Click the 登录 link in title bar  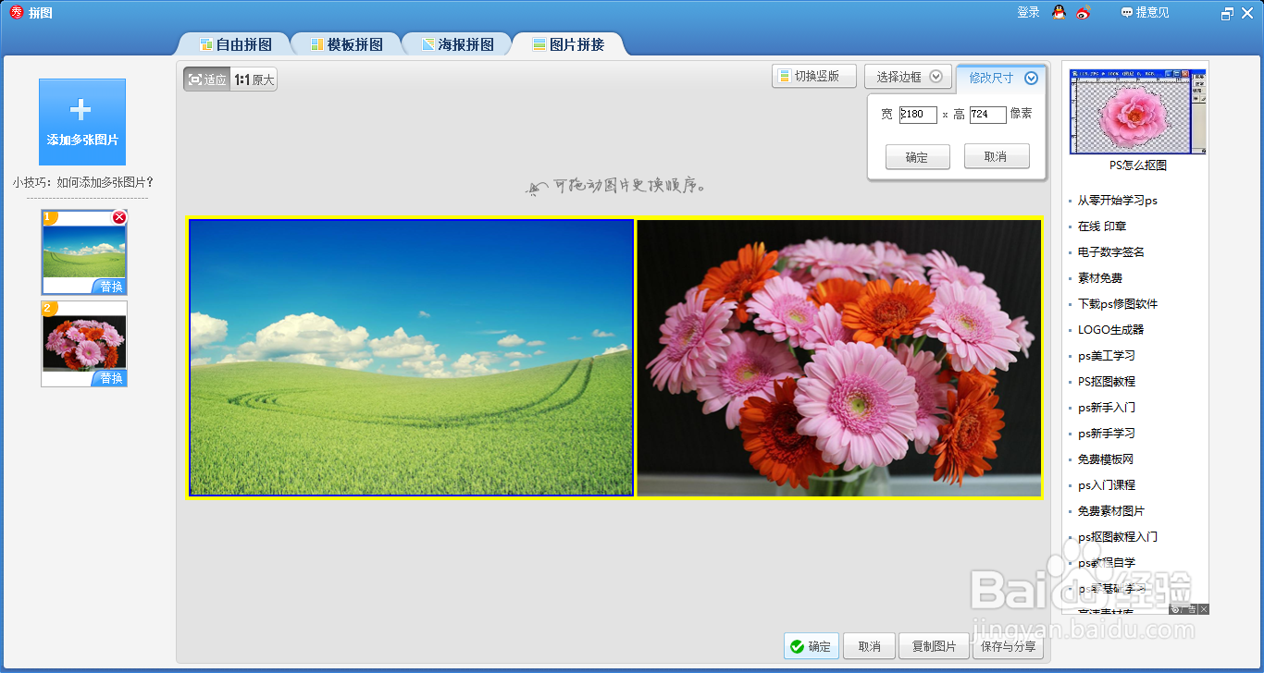[x=1028, y=12]
